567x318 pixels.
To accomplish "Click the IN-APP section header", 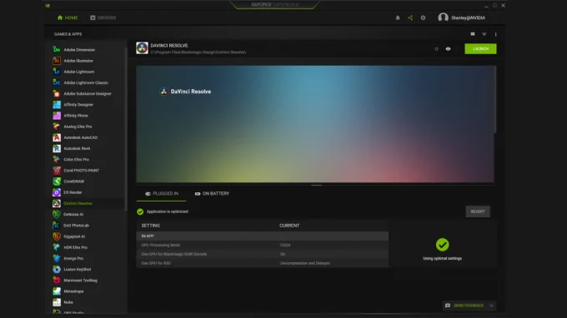I will 262,236.
